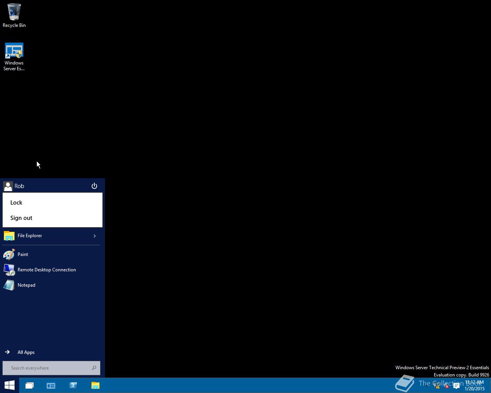Show All Apps list

pyautogui.click(x=51, y=352)
